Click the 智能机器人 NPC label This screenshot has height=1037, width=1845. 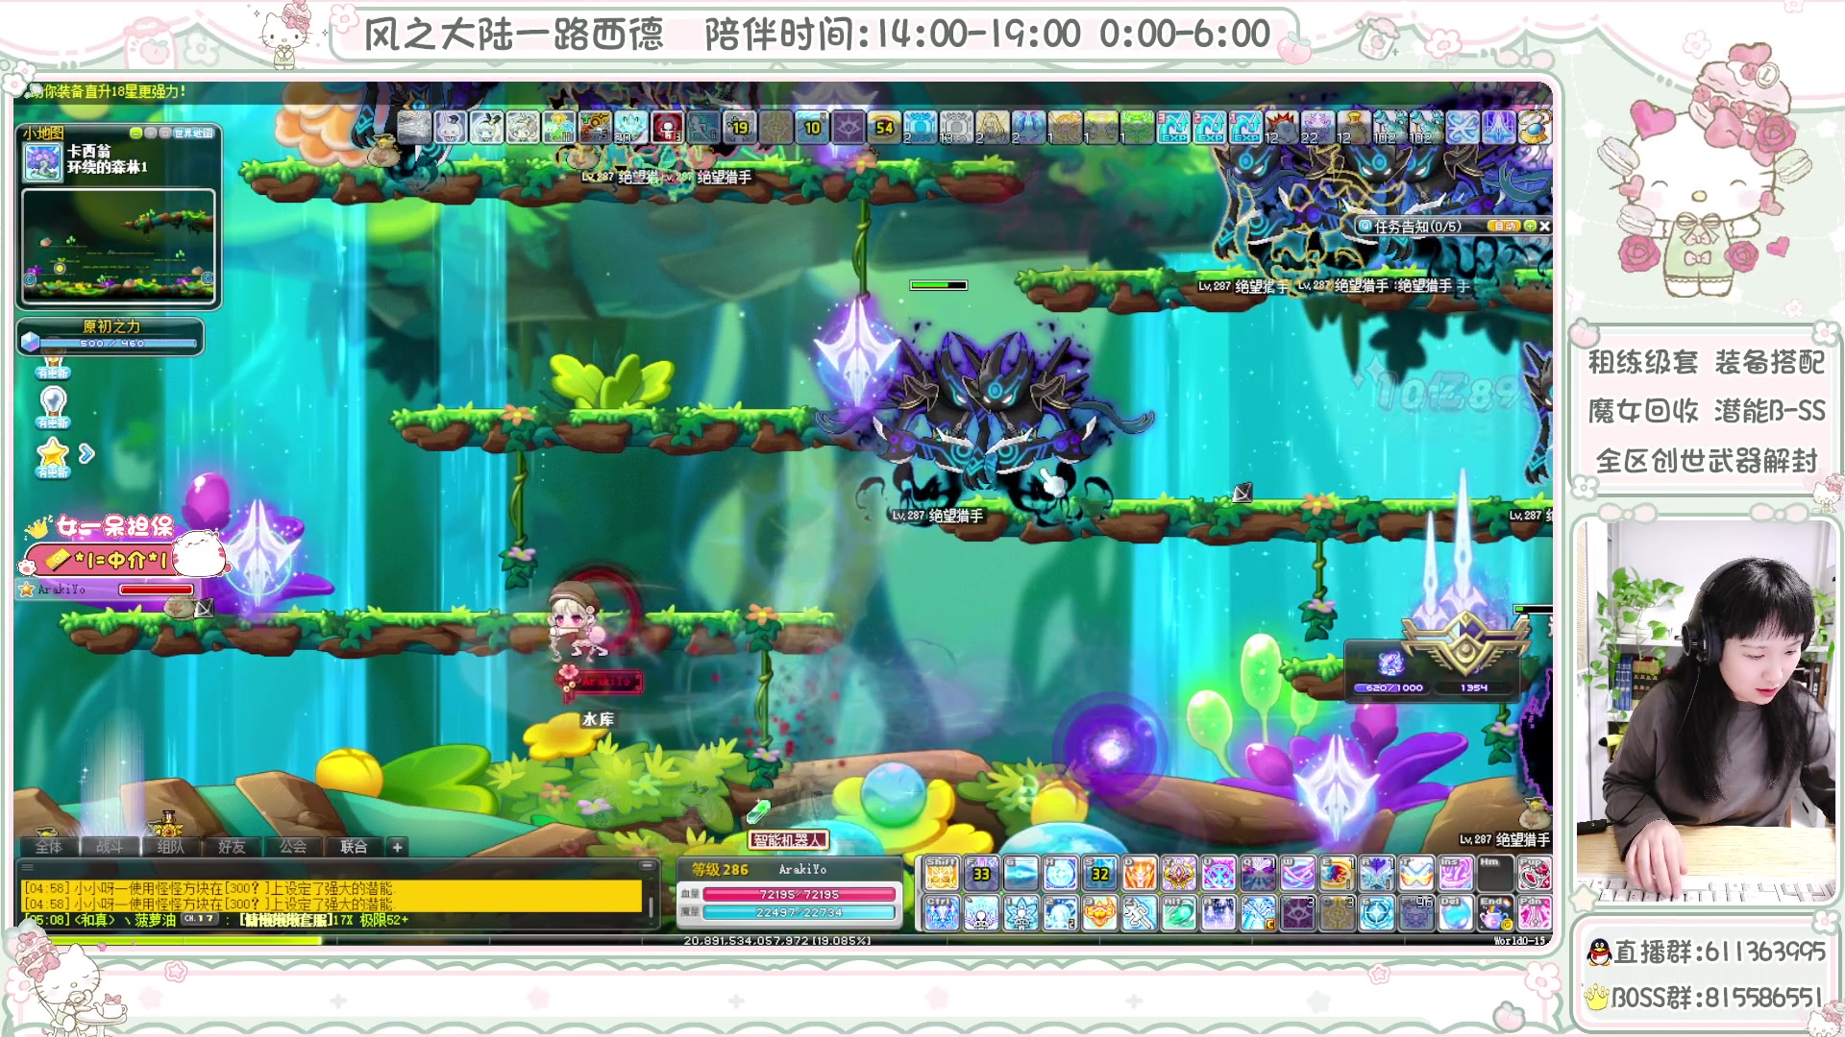coord(788,840)
